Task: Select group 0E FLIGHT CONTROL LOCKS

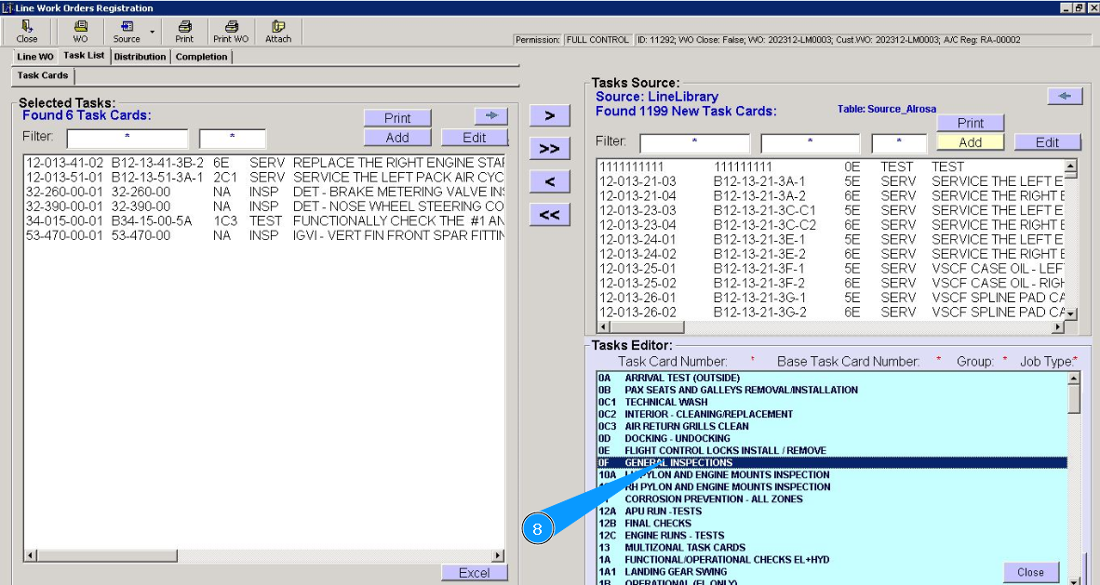Action: (832, 450)
